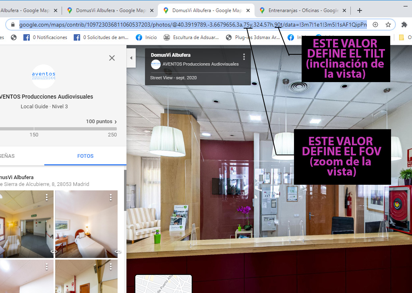This screenshot has width=412, height=293.
Task: Open options menu on hallway photo
Action: pyautogui.click(x=47, y=198)
